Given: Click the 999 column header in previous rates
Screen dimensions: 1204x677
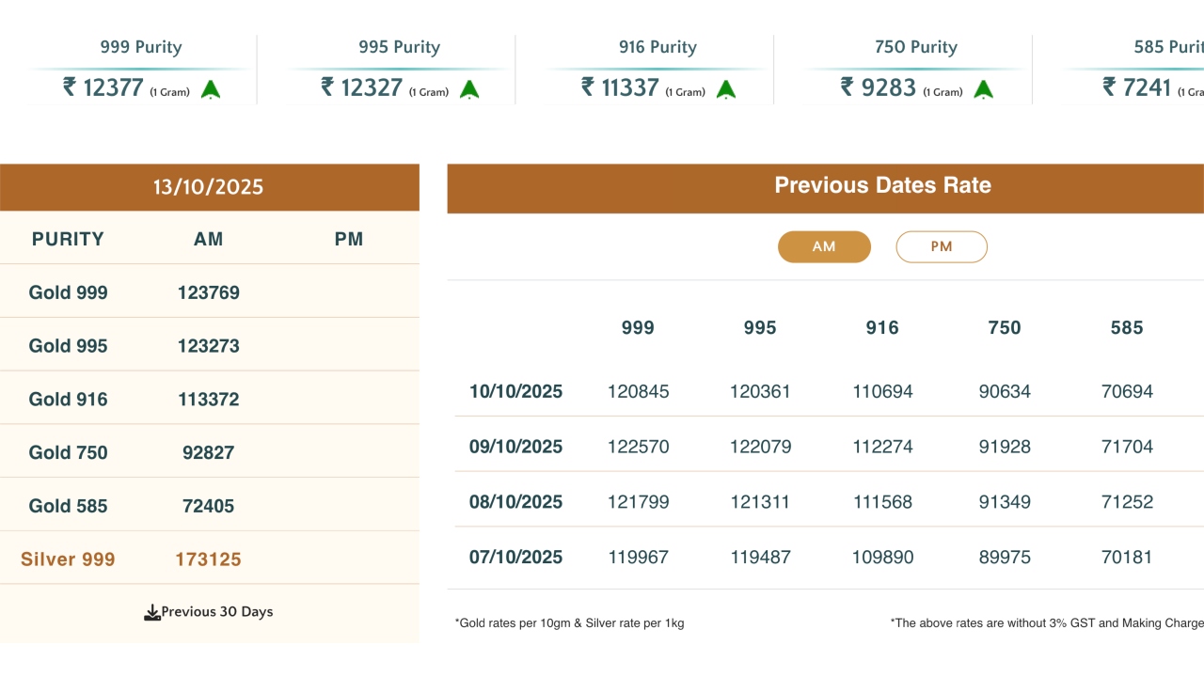Looking at the screenshot, I should click(x=638, y=328).
